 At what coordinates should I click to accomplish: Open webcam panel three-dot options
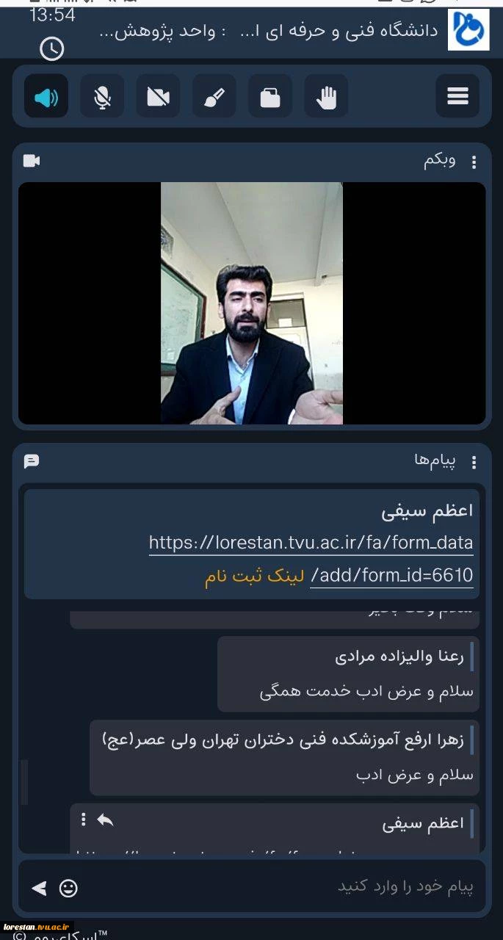coord(474,162)
